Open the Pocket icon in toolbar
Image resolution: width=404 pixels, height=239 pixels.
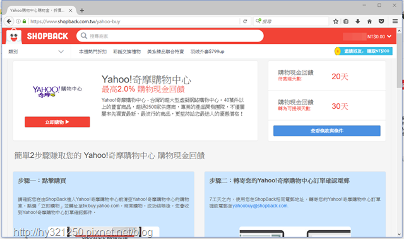381,21
